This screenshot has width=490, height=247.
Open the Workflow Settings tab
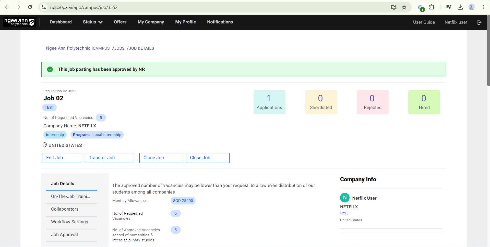pos(69,222)
